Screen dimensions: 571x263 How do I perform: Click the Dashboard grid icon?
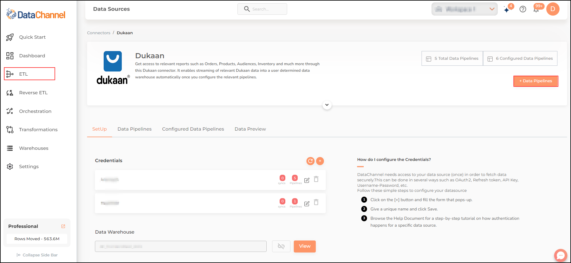tap(10, 56)
